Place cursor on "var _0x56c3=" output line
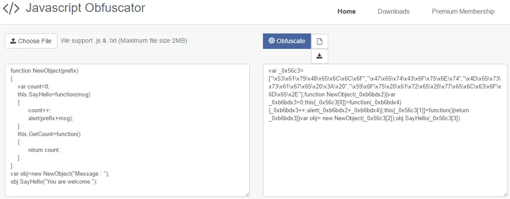 coord(286,70)
